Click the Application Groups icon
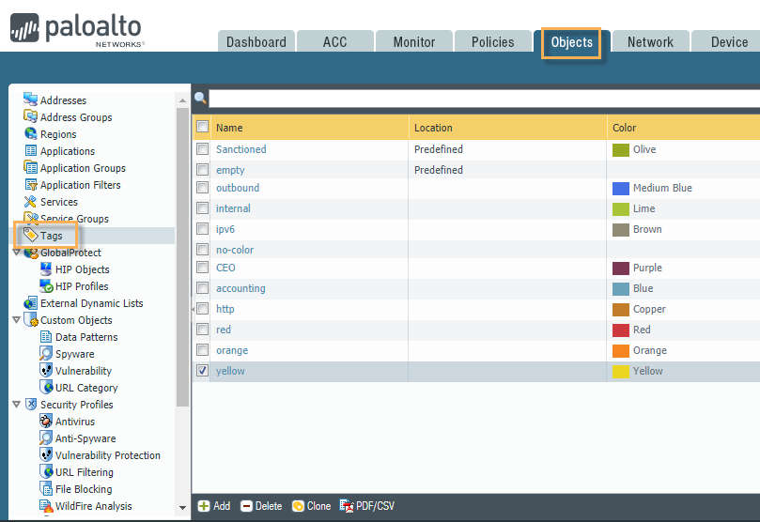 coord(31,167)
